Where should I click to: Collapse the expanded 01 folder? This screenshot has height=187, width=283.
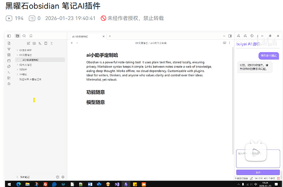[17, 55]
